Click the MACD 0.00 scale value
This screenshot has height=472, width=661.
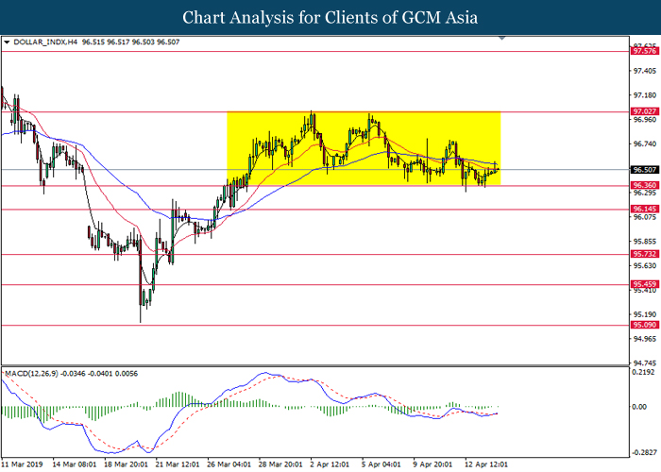point(642,407)
